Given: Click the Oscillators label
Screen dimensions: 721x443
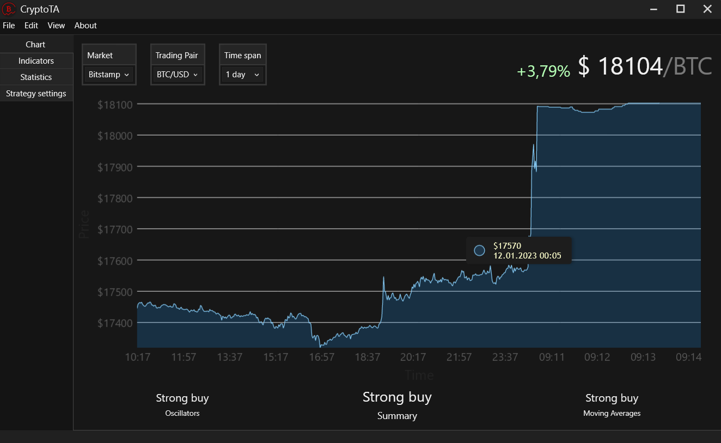Looking at the screenshot, I should pos(182,414).
